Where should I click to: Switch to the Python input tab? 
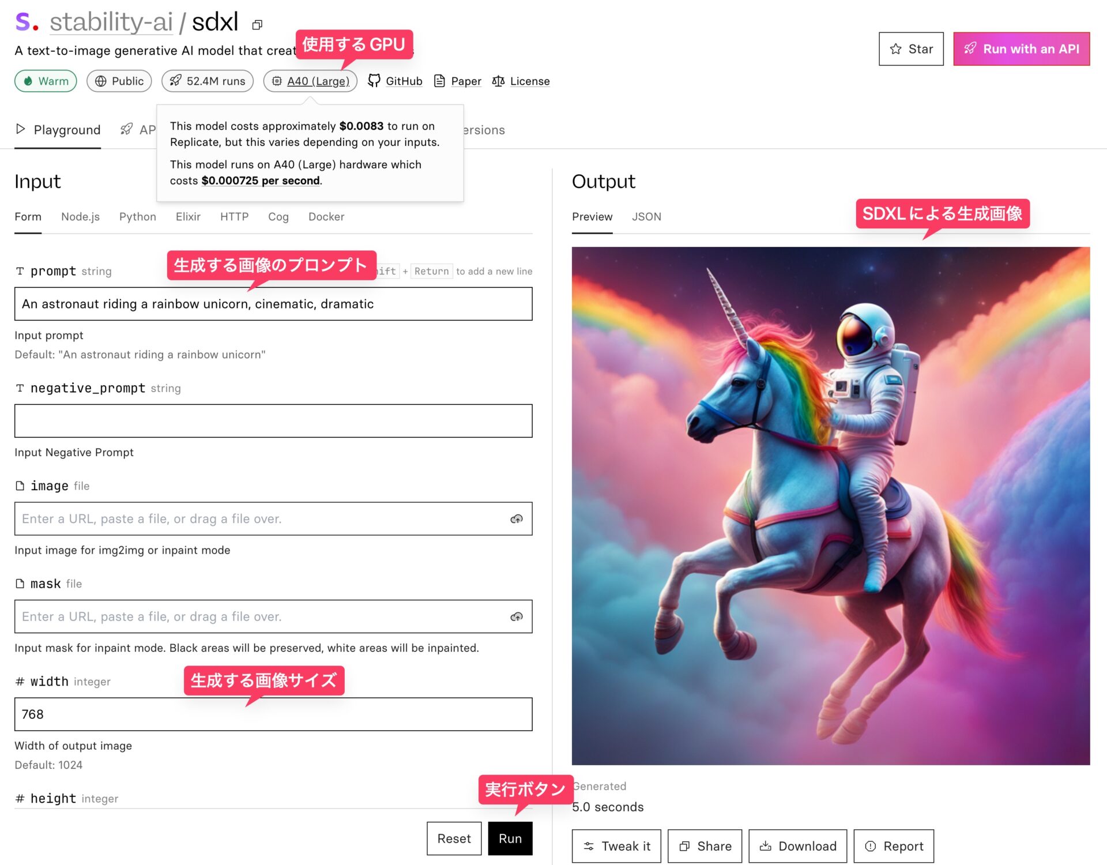click(137, 217)
